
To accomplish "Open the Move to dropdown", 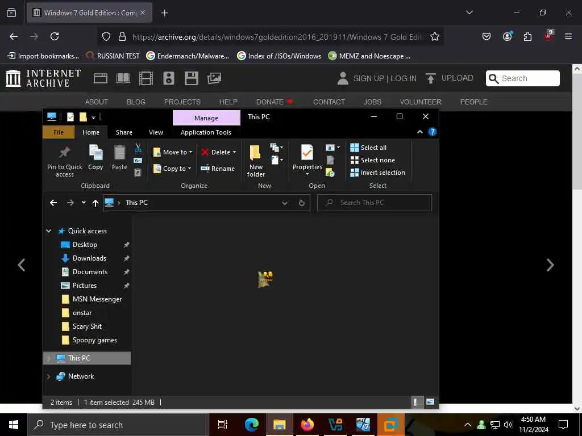I will (x=173, y=152).
